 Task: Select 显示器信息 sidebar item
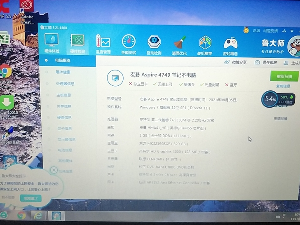click(x=67, y=139)
